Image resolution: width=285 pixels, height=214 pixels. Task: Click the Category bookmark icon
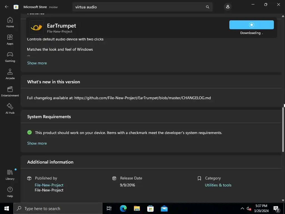(199, 178)
